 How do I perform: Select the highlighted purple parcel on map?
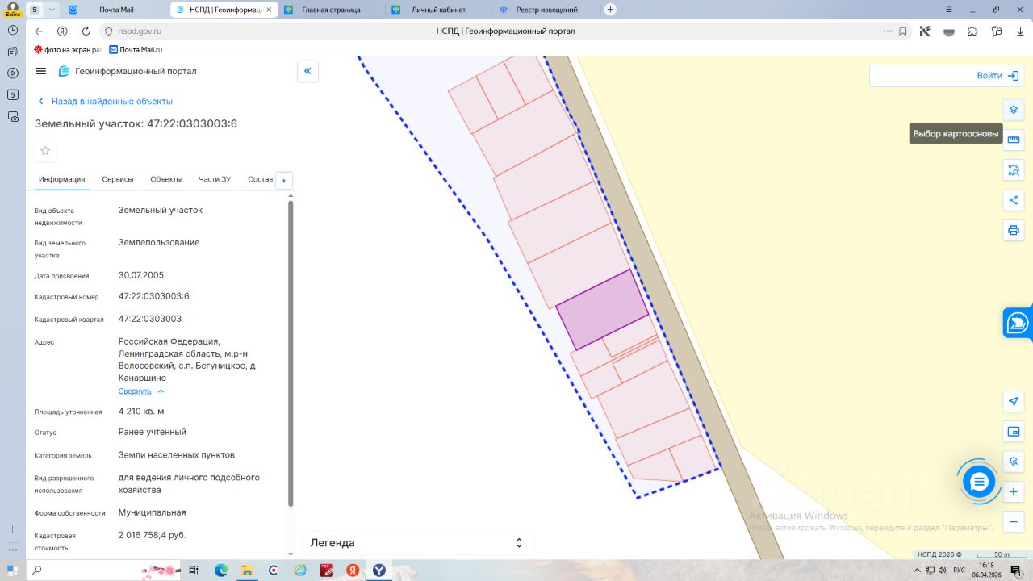pos(601,310)
